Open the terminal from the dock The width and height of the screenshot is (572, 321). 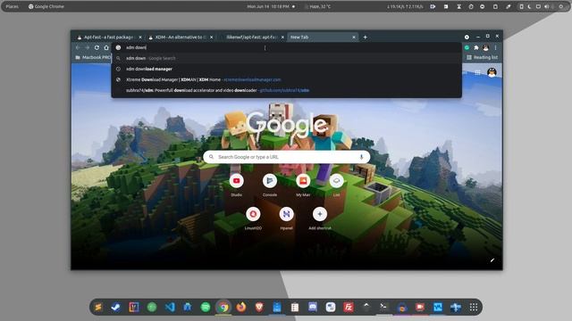tap(383, 307)
